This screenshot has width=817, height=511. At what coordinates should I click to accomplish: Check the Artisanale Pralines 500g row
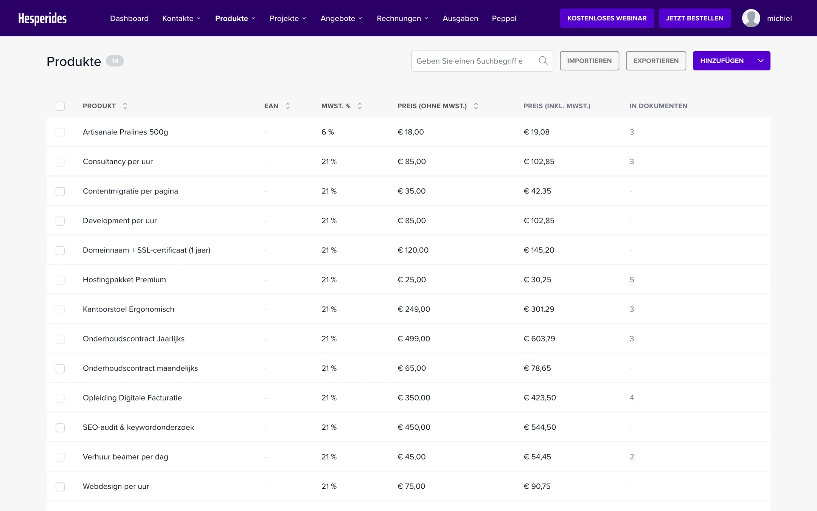click(60, 132)
